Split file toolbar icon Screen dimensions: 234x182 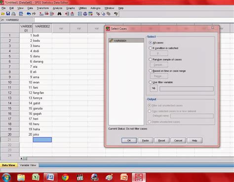coord(80,14)
